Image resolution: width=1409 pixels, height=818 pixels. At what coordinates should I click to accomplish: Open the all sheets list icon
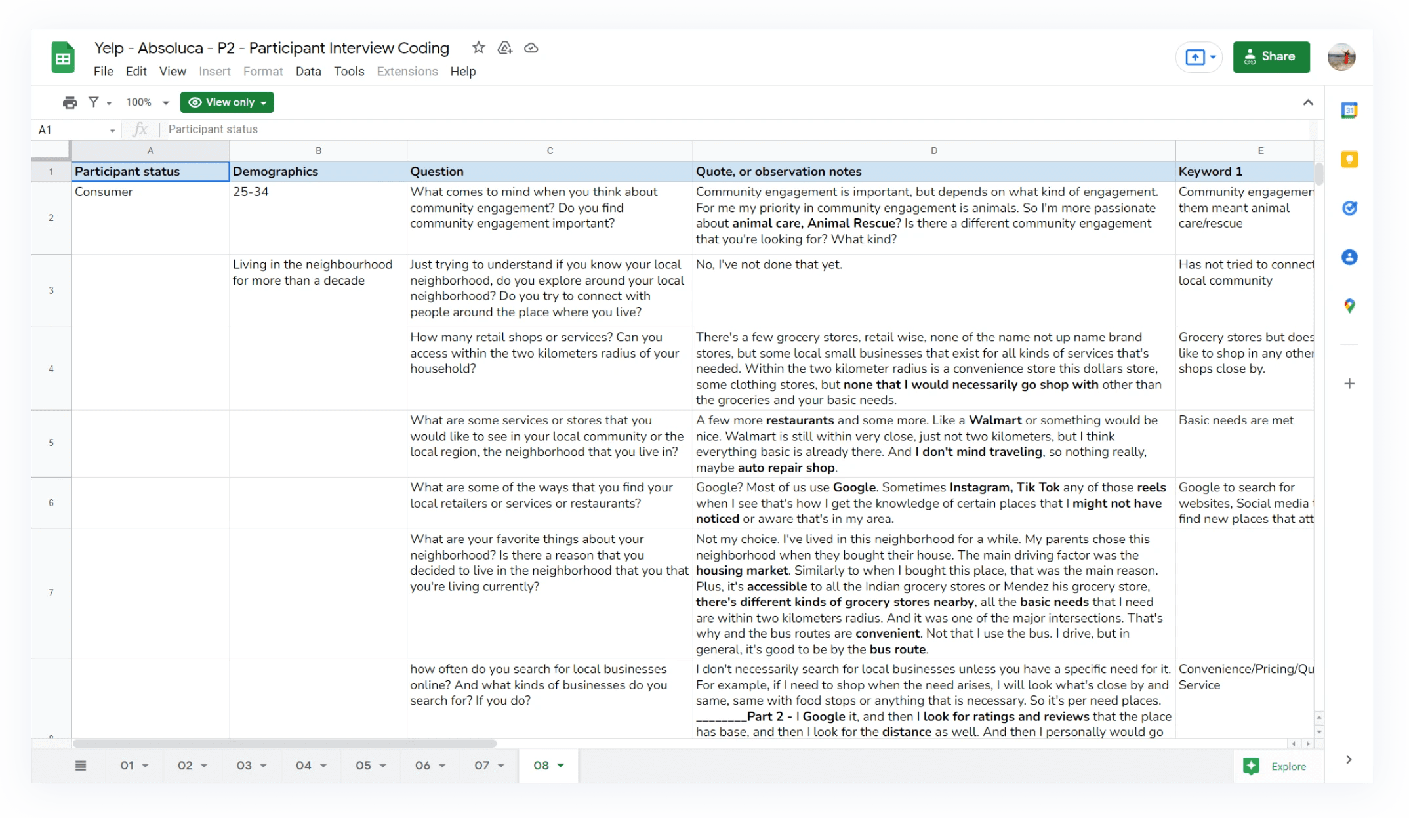[81, 766]
